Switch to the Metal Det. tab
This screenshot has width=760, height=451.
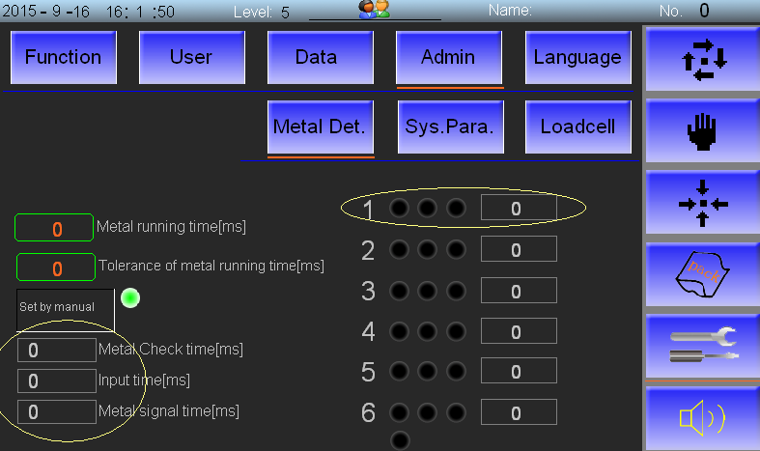pos(320,127)
